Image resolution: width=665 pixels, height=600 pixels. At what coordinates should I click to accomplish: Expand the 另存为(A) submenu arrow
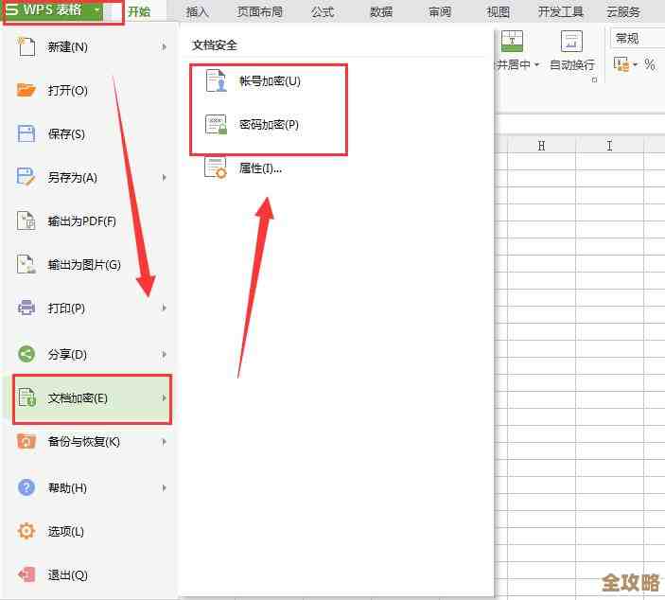tap(165, 177)
